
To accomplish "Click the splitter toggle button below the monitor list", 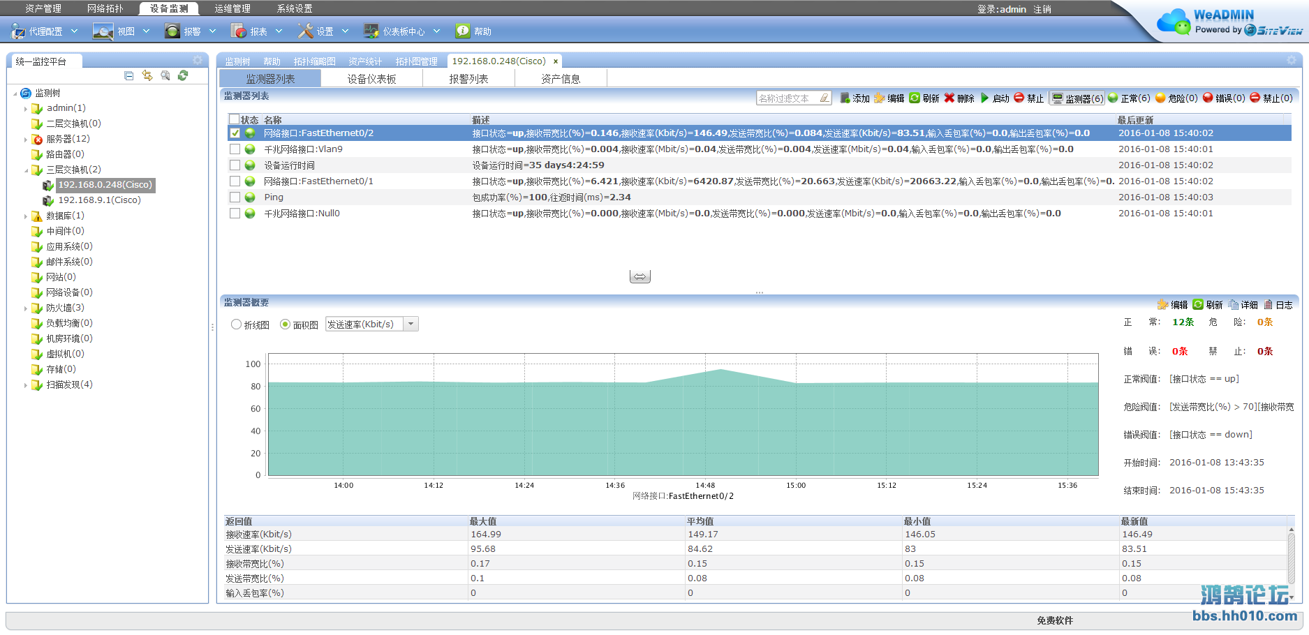I will [640, 277].
